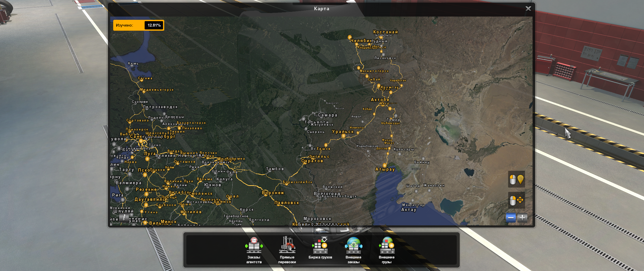Click Смоленск city label
644x271 pixels.
200,193
